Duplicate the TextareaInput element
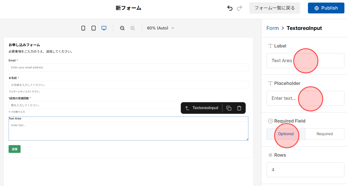347x186 pixels. (229, 108)
